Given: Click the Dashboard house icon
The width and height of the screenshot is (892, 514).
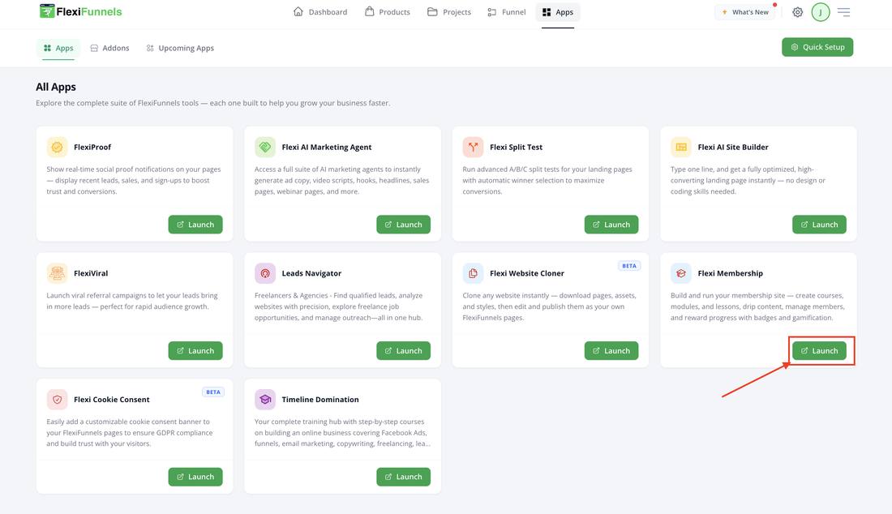Looking at the screenshot, I should [298, 11].
